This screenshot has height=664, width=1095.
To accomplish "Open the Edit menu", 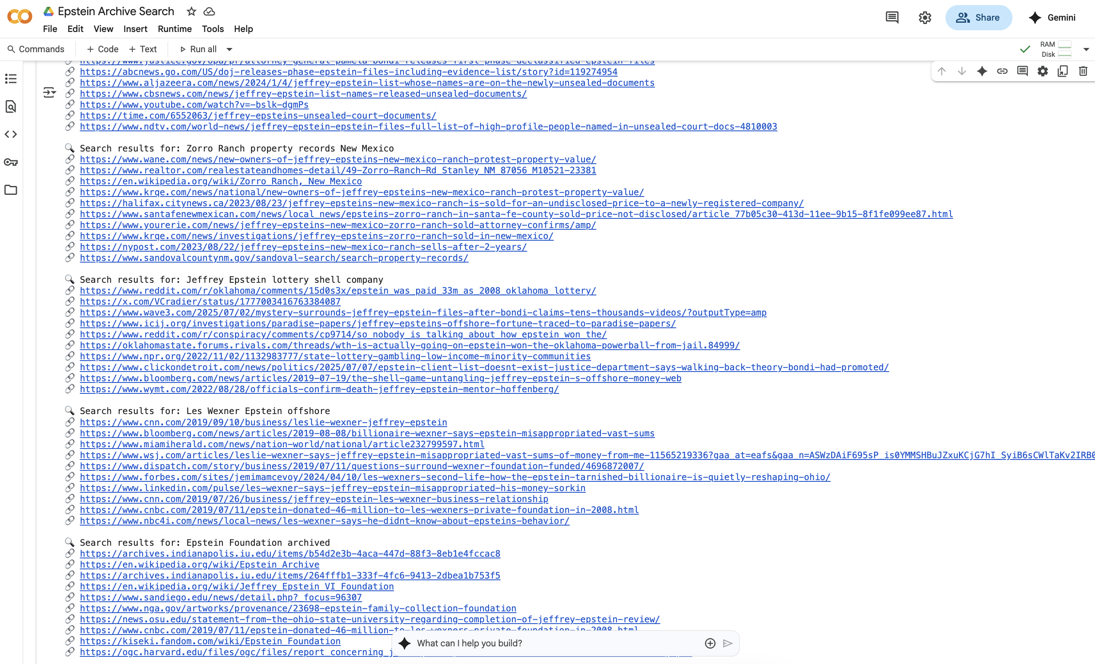I will click(75, 29).
